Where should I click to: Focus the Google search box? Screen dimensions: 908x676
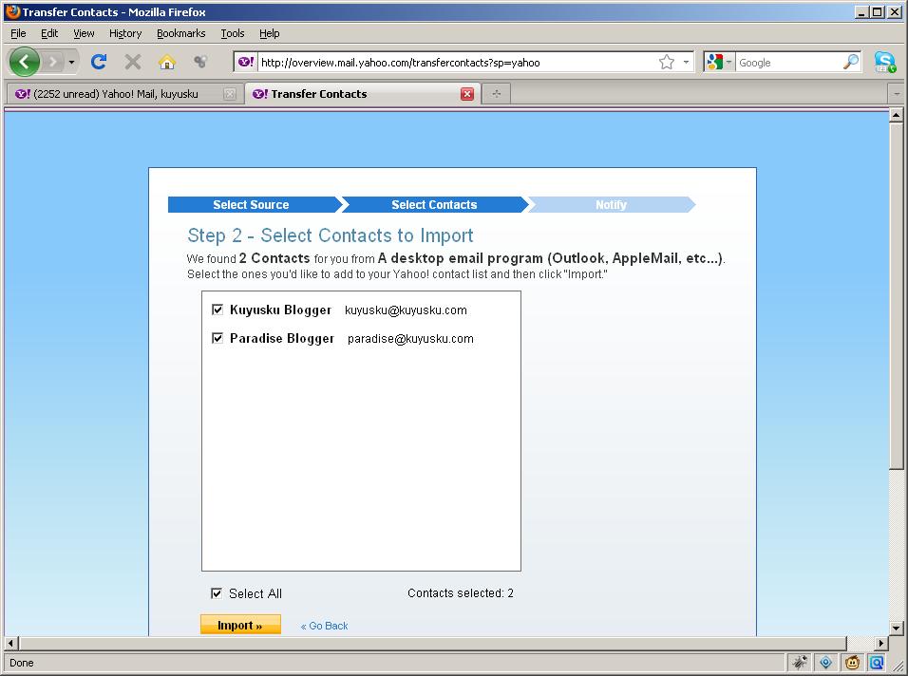pos(789,63)
